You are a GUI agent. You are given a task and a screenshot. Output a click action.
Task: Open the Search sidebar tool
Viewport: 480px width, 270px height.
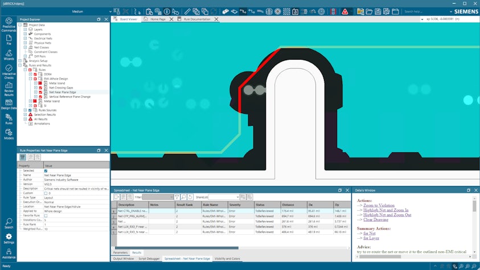(x=9, y=223)
